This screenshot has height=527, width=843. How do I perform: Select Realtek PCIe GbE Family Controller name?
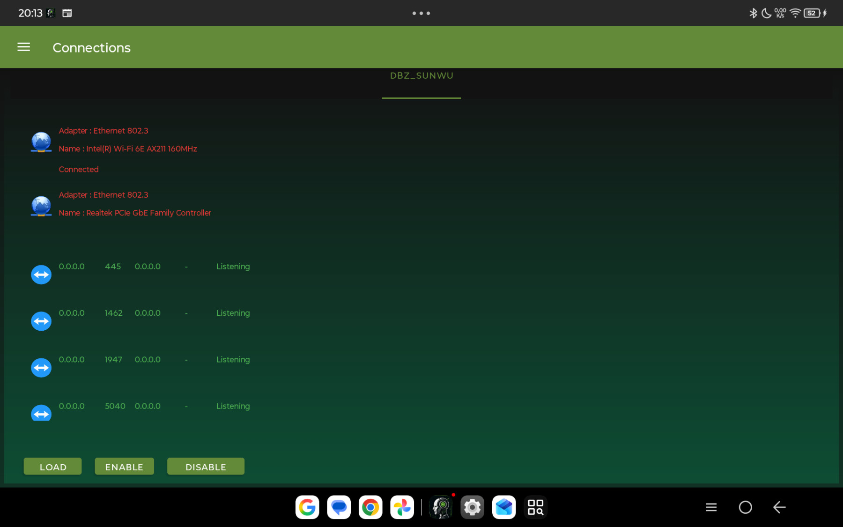coord(135,213)
